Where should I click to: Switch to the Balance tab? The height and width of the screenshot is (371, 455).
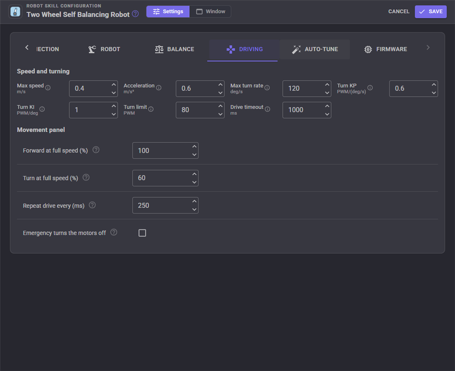(x=174, y=49)
